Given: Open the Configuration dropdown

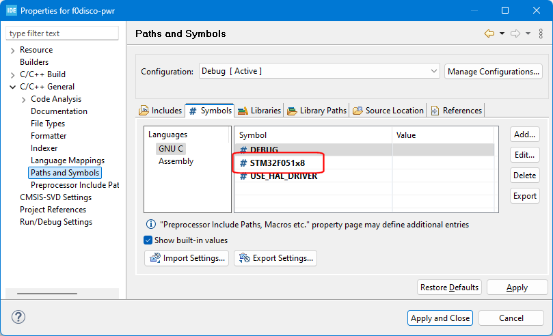Looking at the screenshot, I should tap(319, 71).
